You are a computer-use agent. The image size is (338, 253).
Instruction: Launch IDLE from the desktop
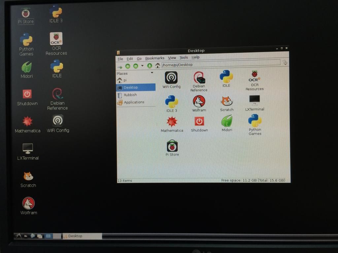pyautogui.click(x=57, y=69)
